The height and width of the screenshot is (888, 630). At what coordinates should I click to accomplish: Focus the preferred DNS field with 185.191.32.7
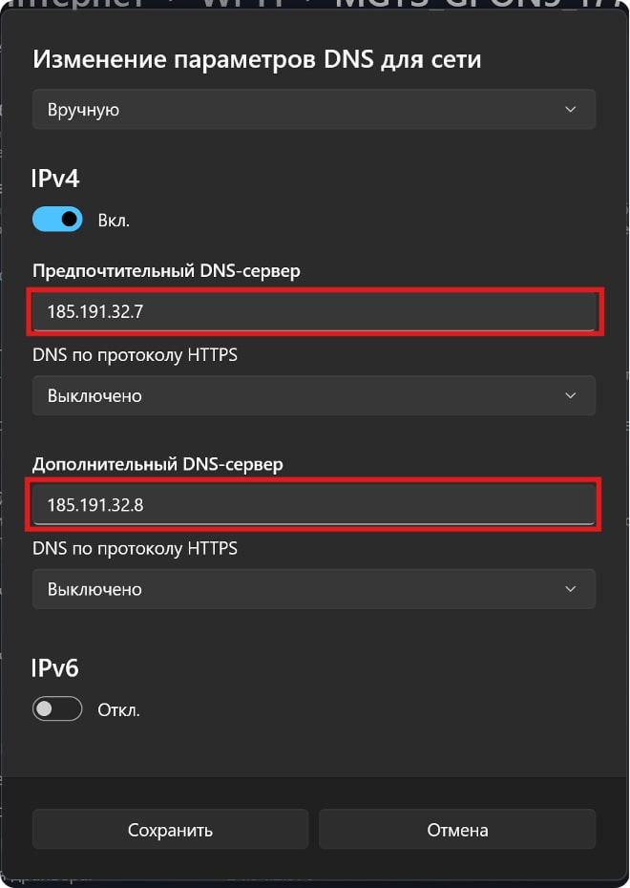313,311
